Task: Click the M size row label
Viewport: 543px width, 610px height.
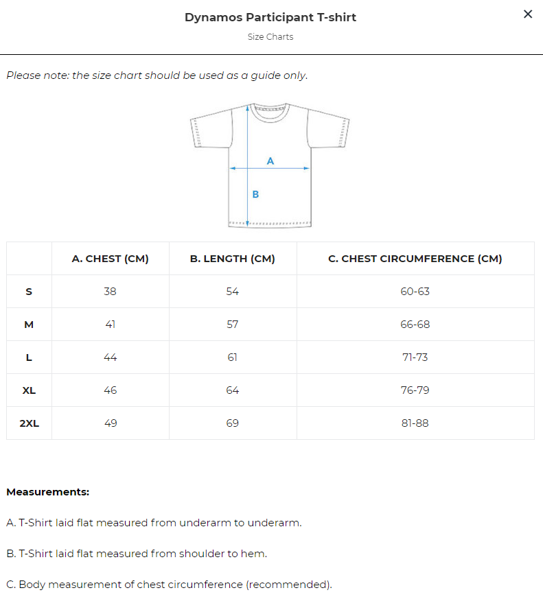Action: 29,325
